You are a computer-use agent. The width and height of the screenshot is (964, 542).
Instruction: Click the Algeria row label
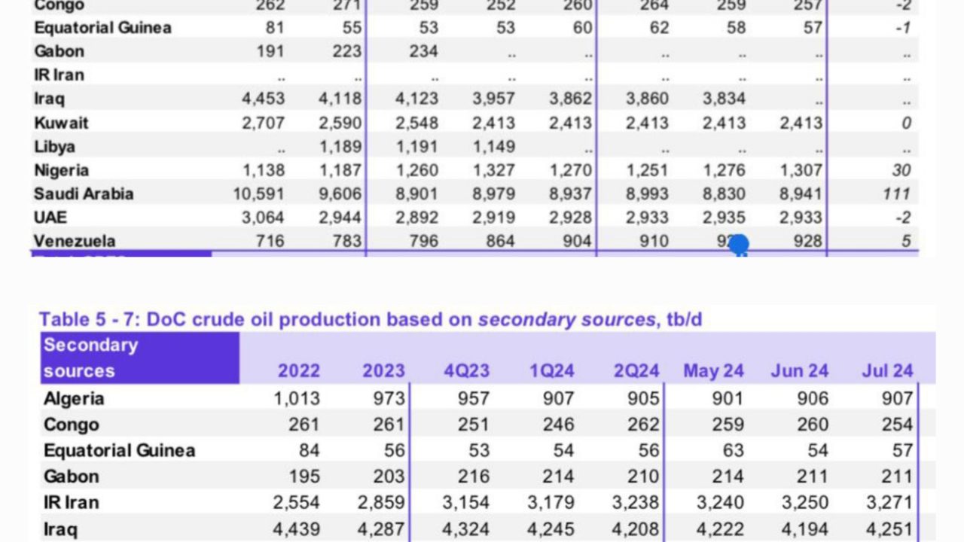point(74,398)
